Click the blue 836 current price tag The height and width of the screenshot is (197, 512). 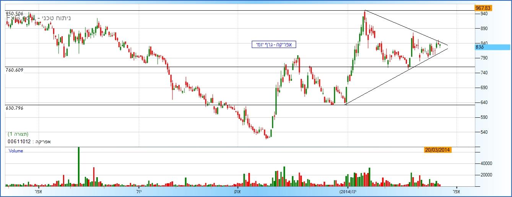(492, 47)
